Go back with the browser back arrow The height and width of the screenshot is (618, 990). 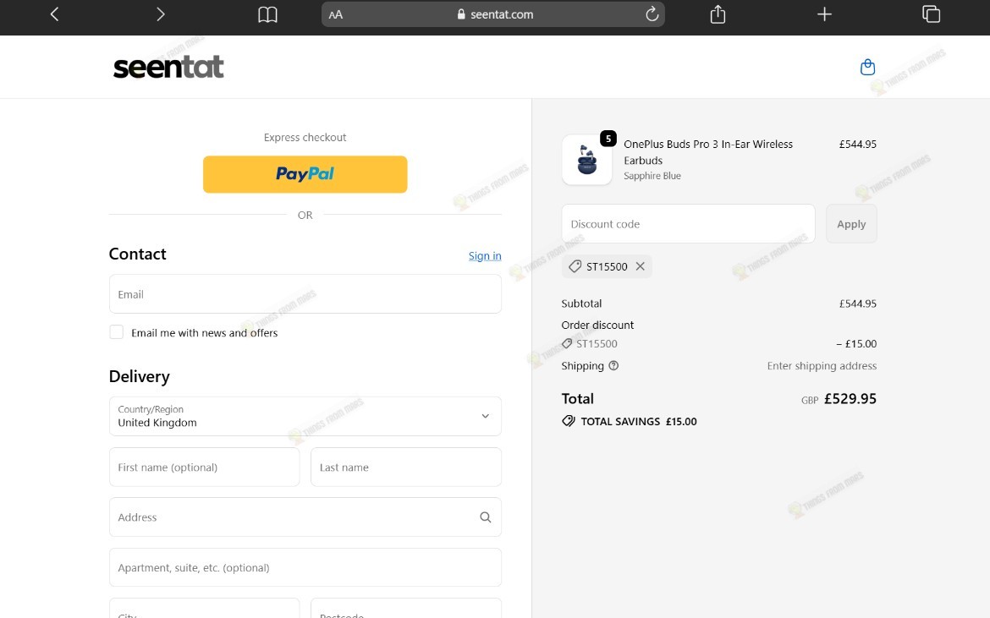tap(54, 14)
